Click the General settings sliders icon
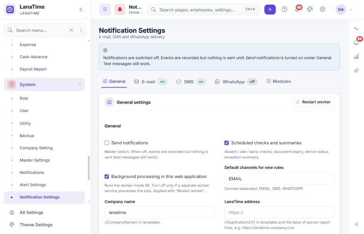 click(109, 102)
